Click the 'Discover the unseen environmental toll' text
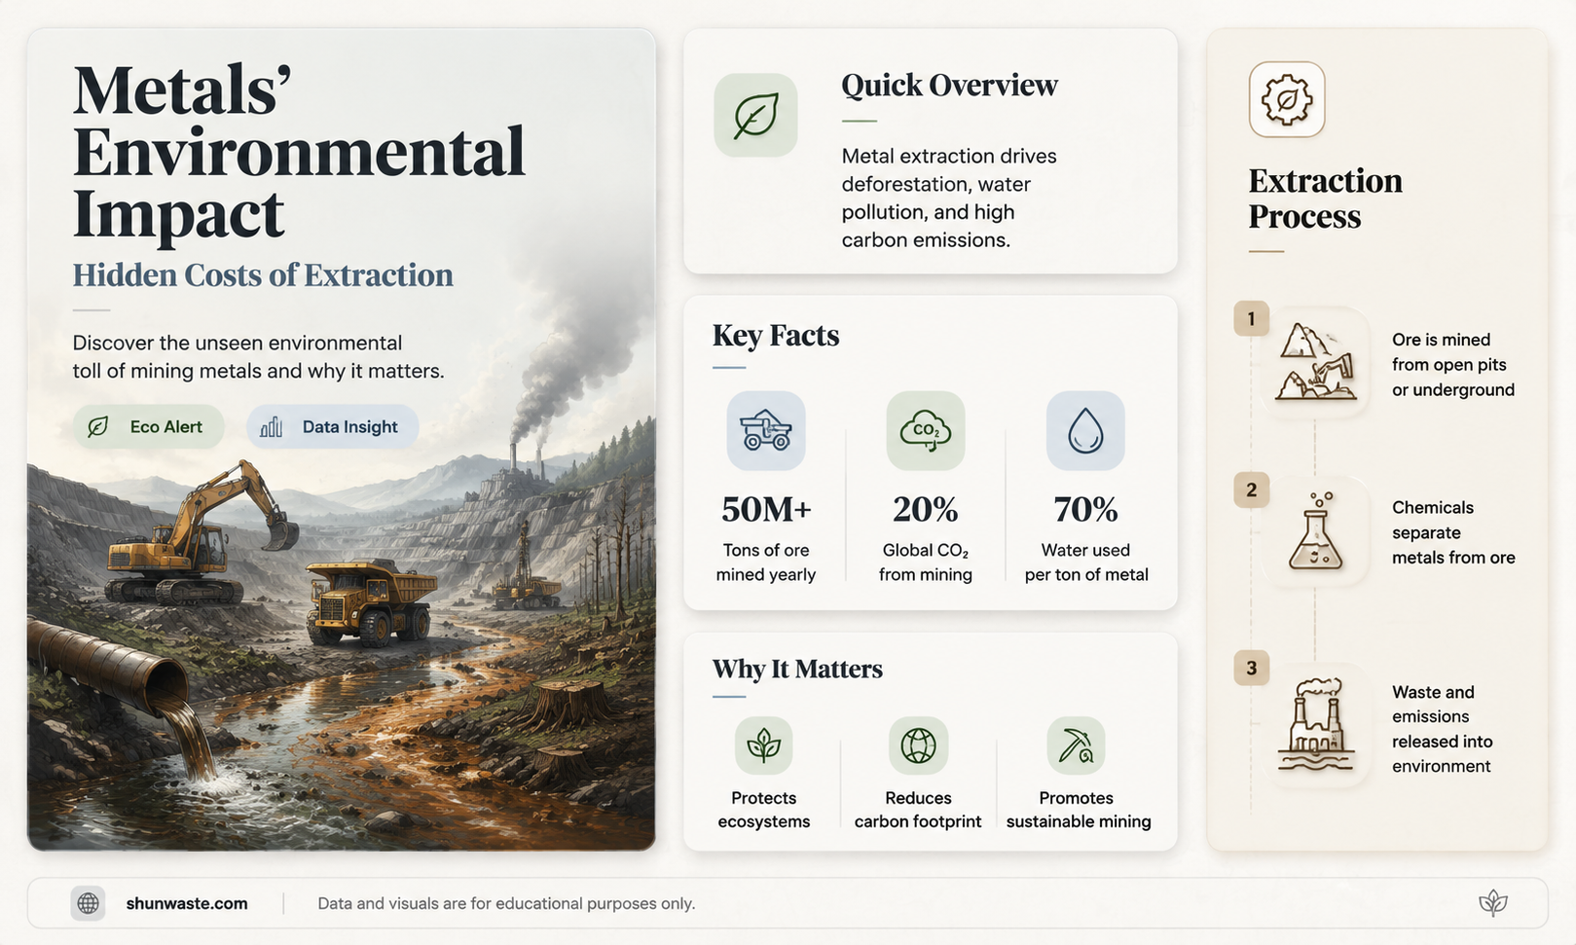 (258, 357)
